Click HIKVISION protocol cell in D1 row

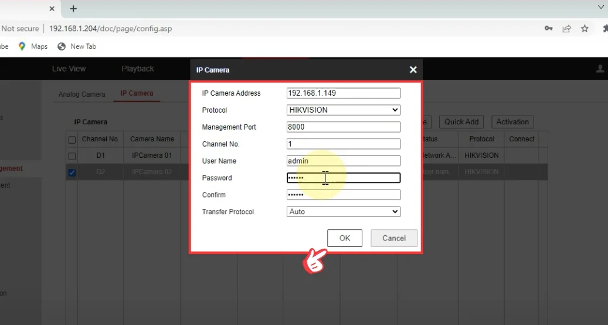[x=481, y=155]
